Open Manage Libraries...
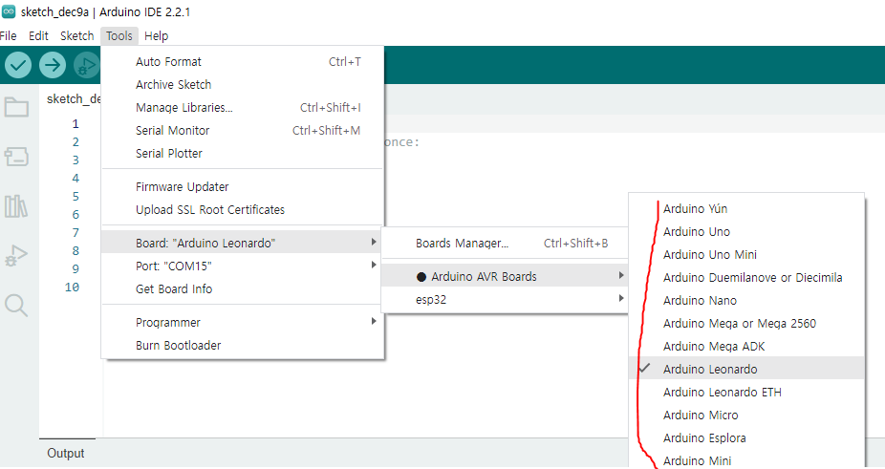This screenshot has height=469, width=885. click(x=243, y=108)
